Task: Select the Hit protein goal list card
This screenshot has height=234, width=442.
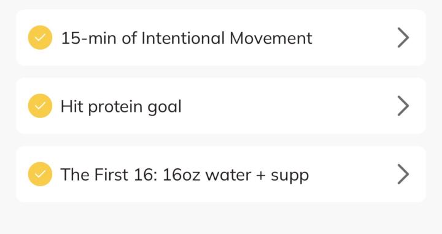Action: [221, 106]
